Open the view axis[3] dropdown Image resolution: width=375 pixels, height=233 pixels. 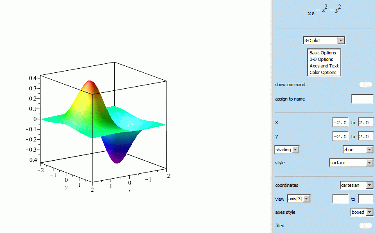299,199
